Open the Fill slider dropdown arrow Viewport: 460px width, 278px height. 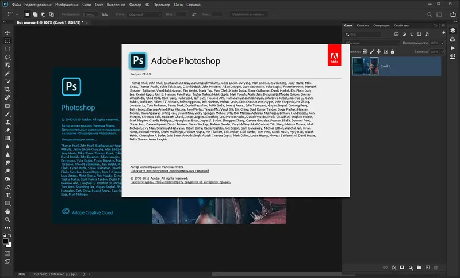coord(442,52)
